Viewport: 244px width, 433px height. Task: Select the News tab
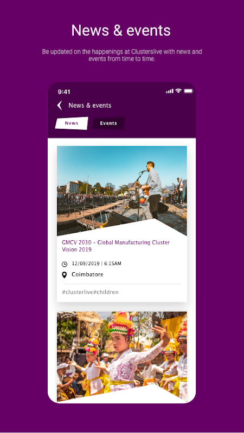(x=72, y=123)
